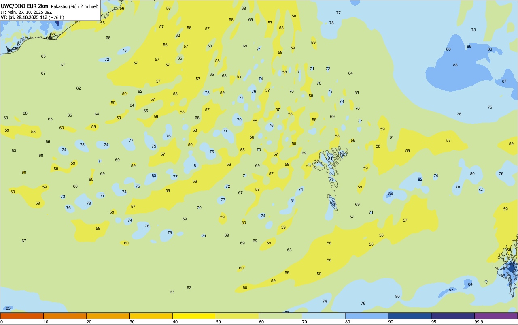Click the 30–40 amber legend swatch
The width and height of the screenshot is (518, 325).
151,316
